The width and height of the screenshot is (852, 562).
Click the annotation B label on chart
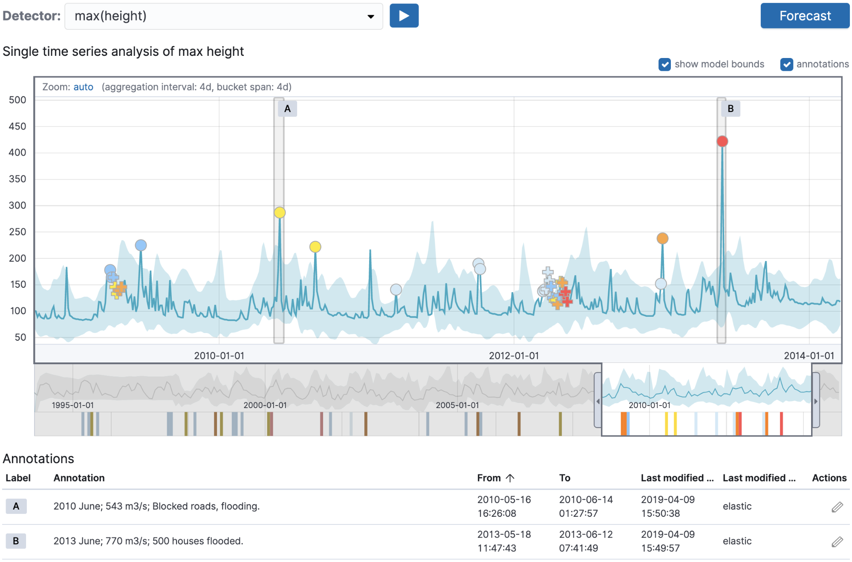tap(731, 109)
